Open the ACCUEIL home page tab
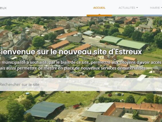This screenshot has height=122, width=162. 99,8
